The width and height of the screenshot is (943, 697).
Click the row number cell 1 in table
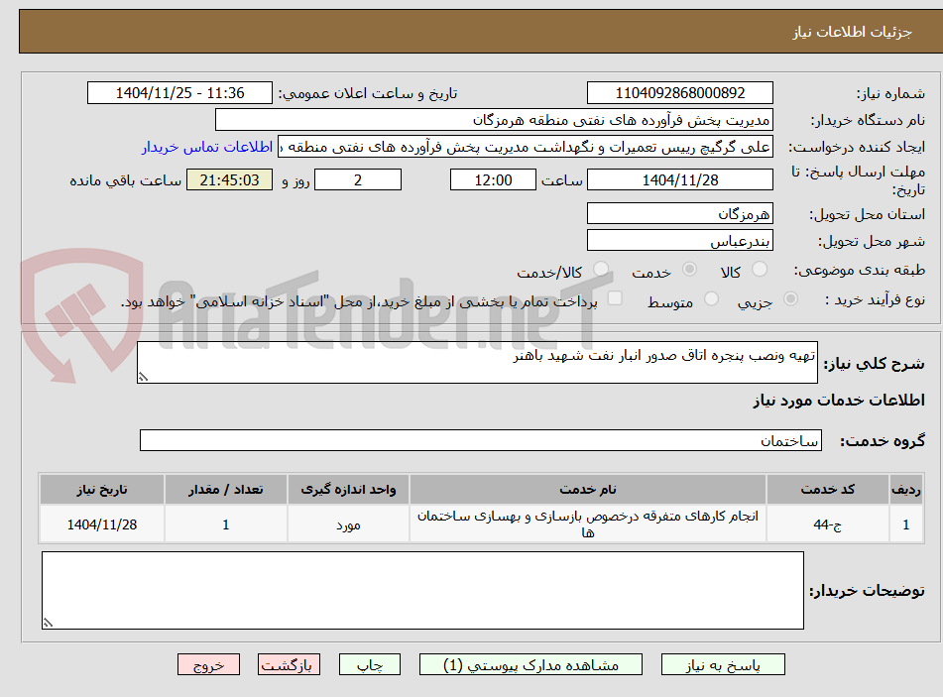[x=905, y=524]
